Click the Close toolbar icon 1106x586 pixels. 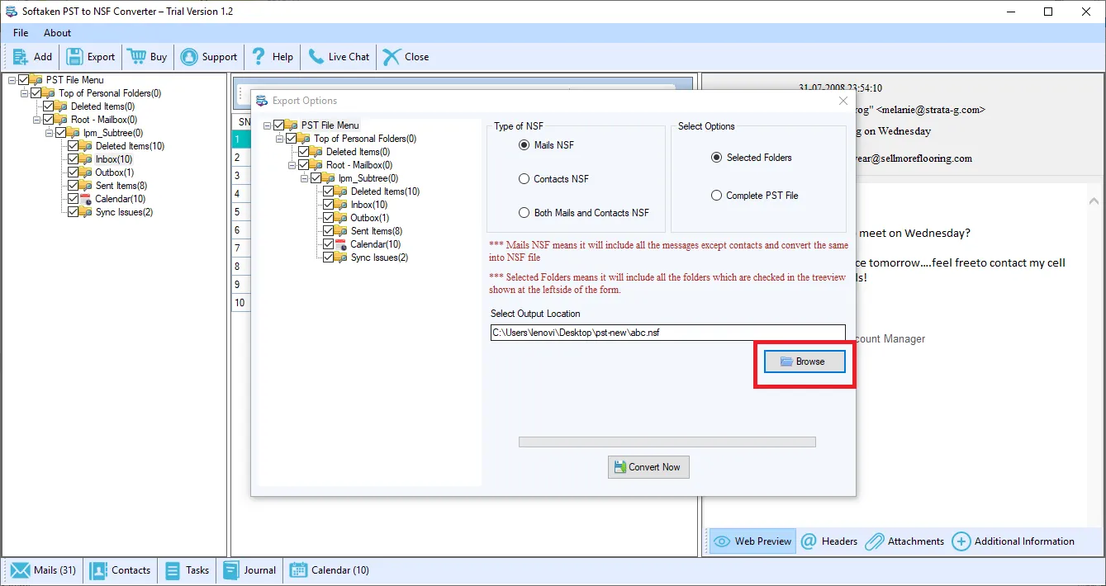coord(391,57)
